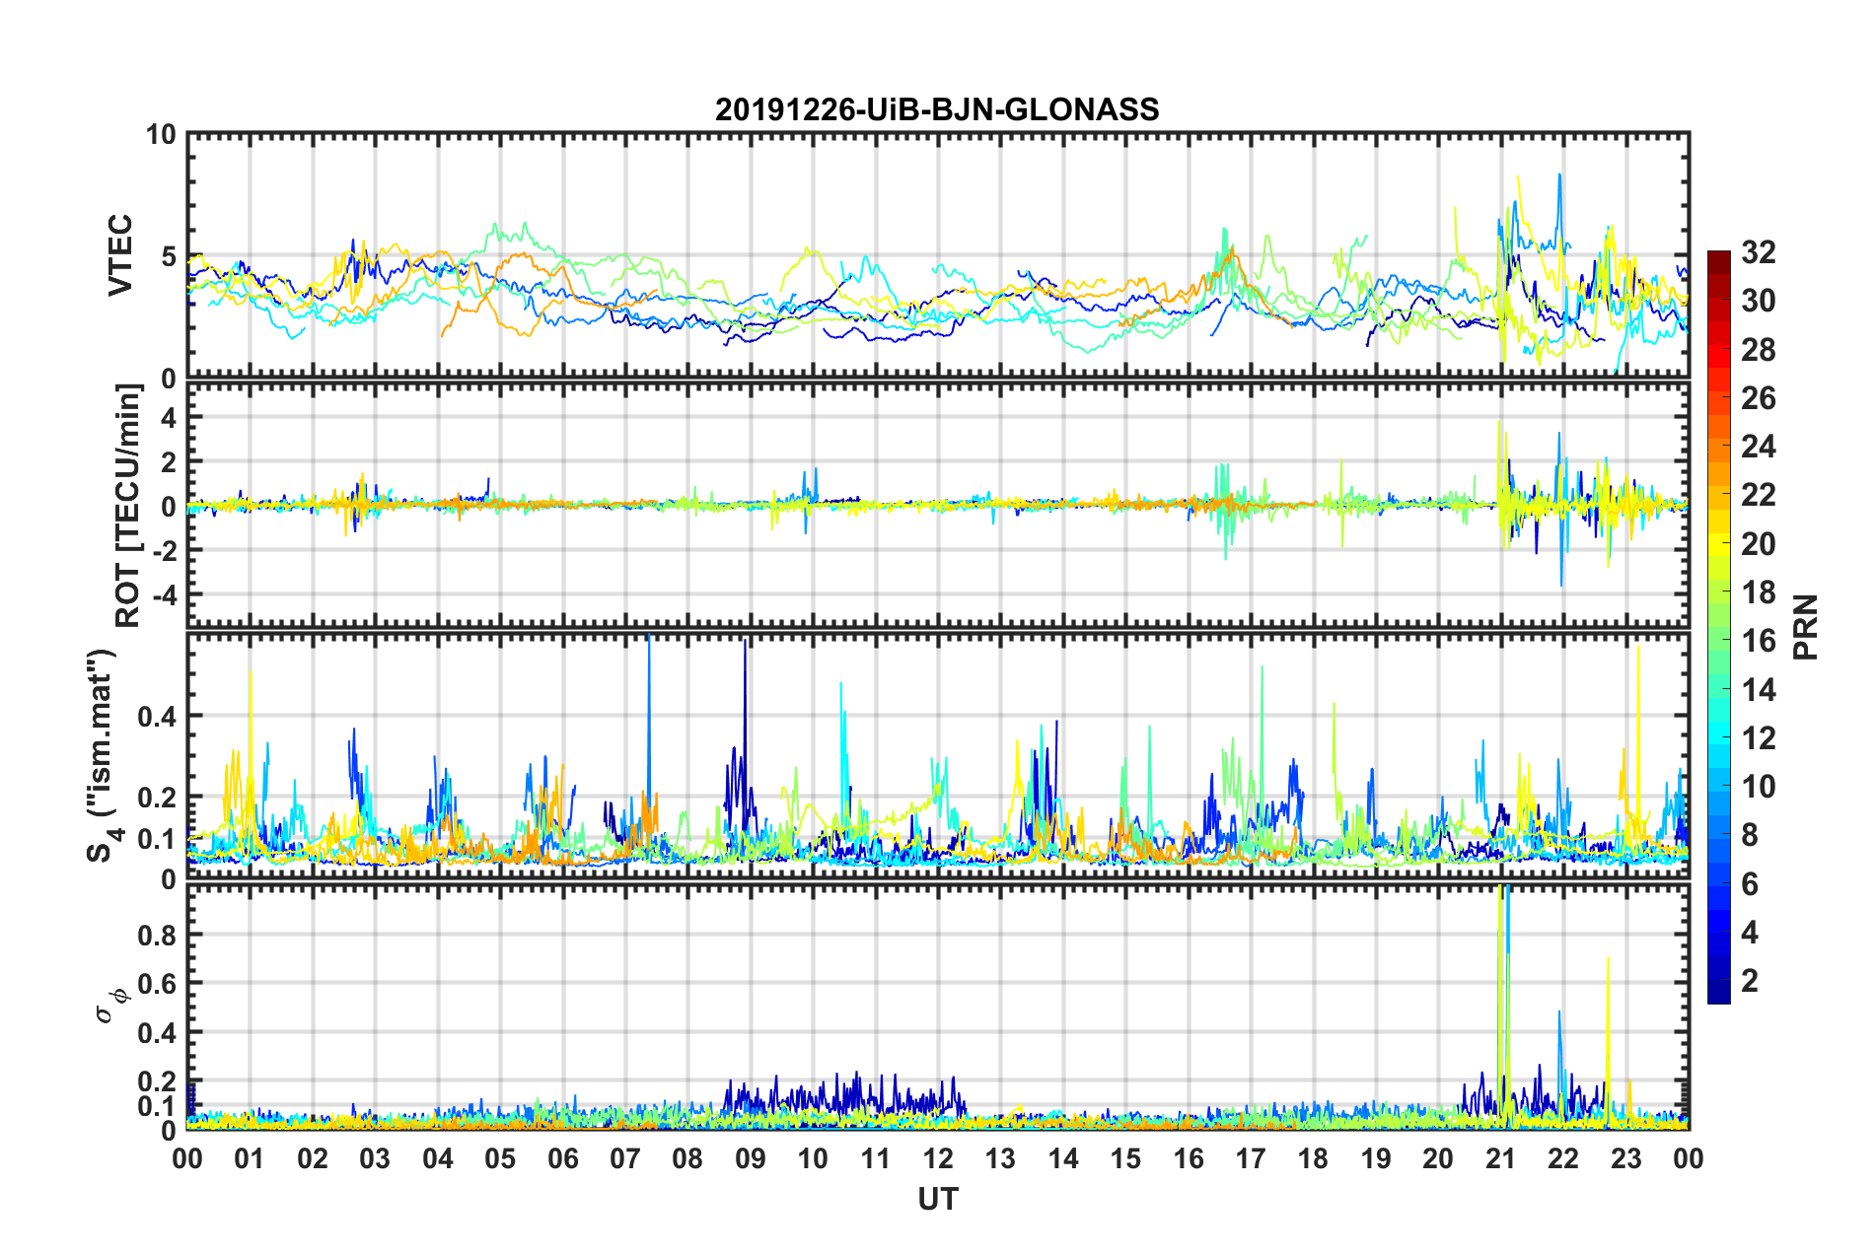Click the colorbar tick label 16

(x=1758, y=641)
